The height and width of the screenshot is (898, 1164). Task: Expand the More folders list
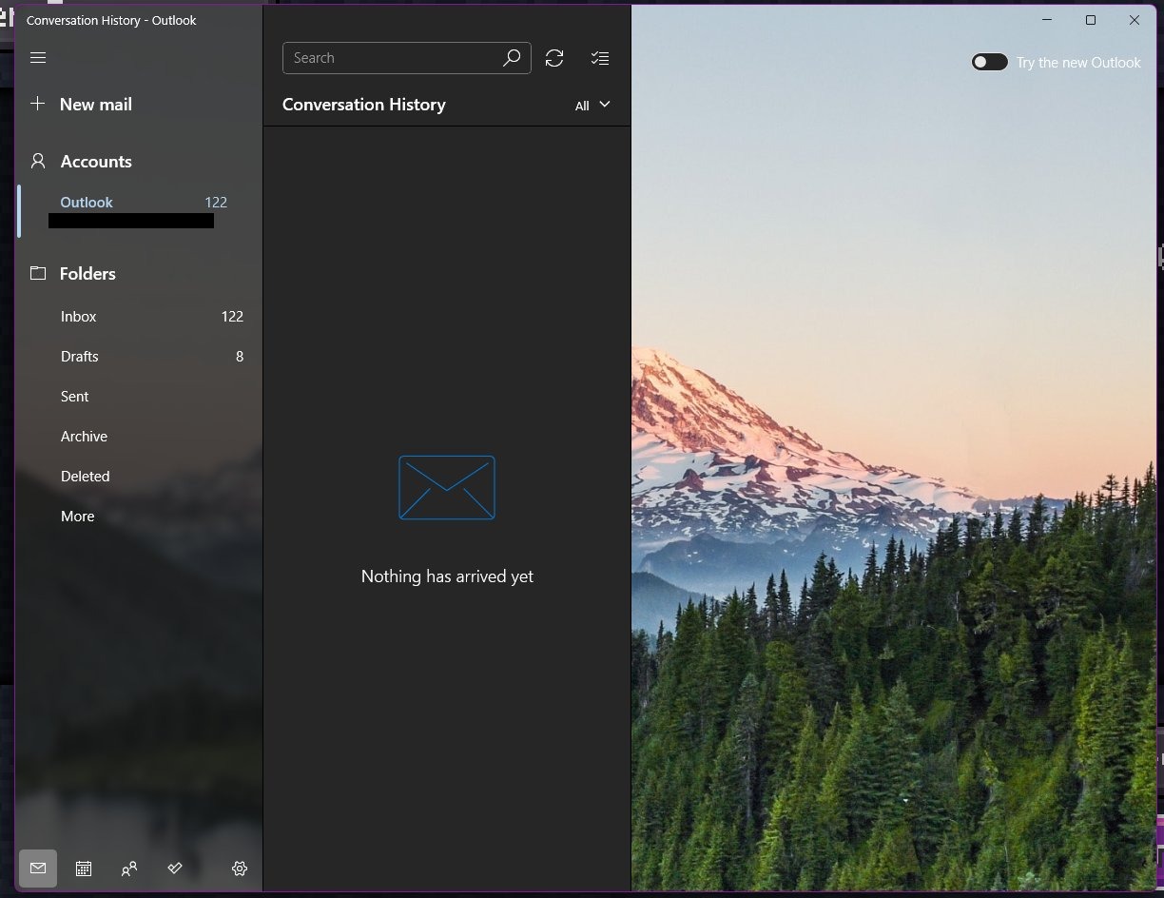click(78, 517)
